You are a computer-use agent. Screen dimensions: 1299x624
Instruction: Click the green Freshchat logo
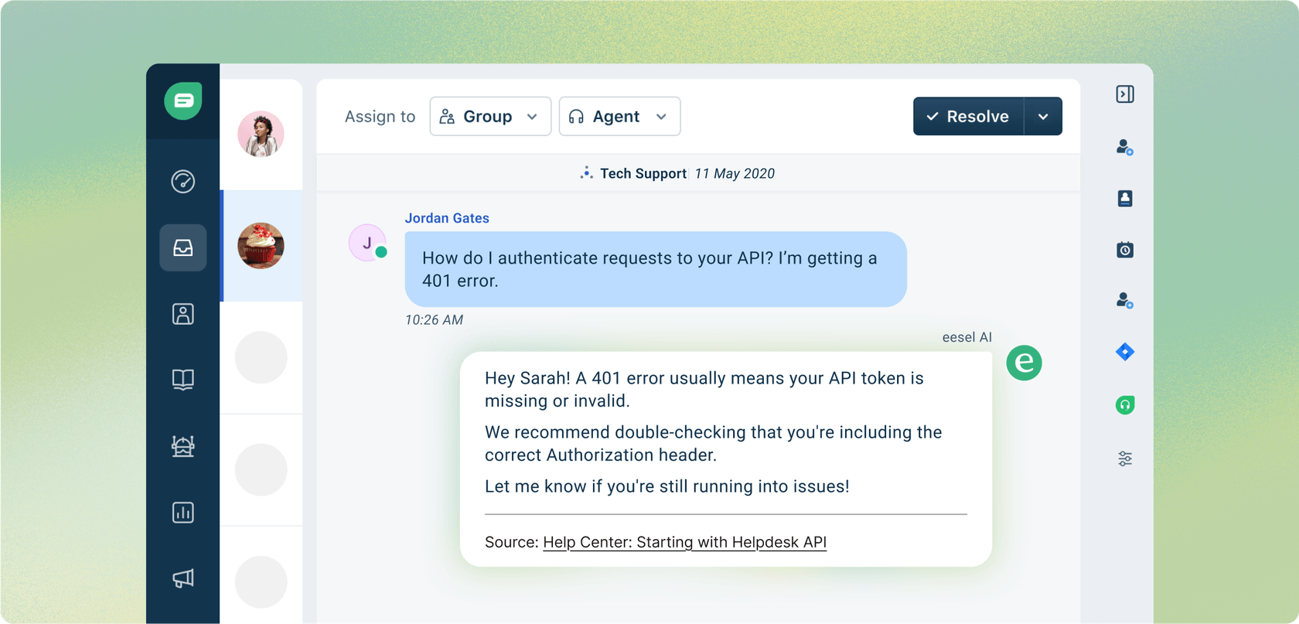tap(183, 101)
